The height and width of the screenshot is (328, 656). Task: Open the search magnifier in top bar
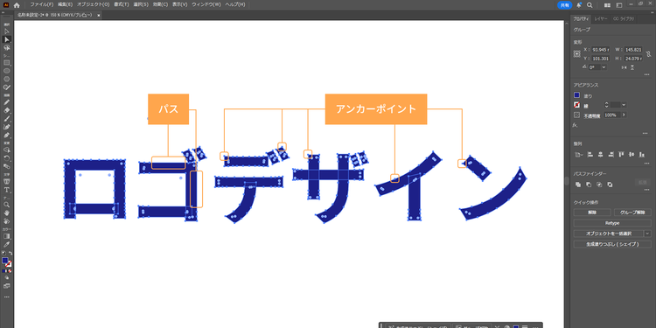coord(590,5)
